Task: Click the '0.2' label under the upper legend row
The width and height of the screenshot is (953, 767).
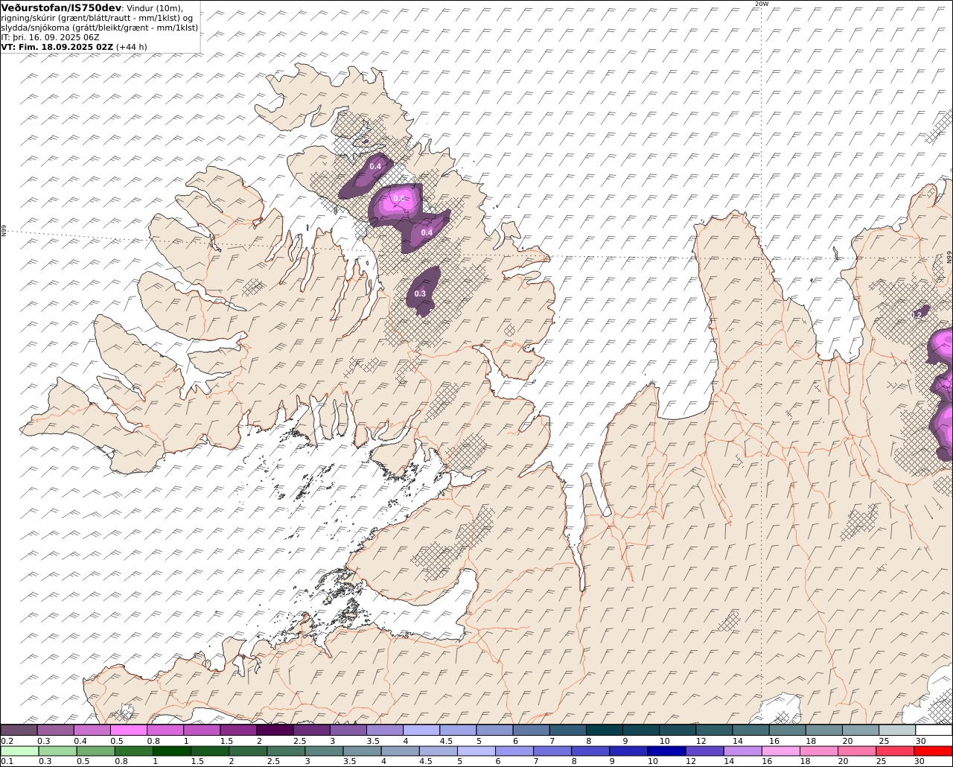Action: coord(7,741)
